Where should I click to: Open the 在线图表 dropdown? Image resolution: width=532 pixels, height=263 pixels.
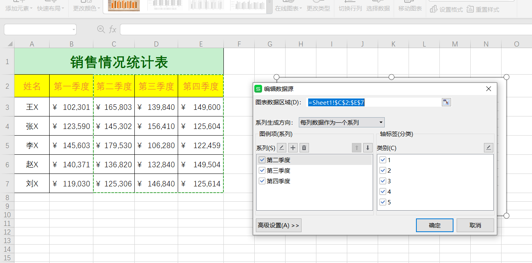pyautogui.click(x=289, y=8)
